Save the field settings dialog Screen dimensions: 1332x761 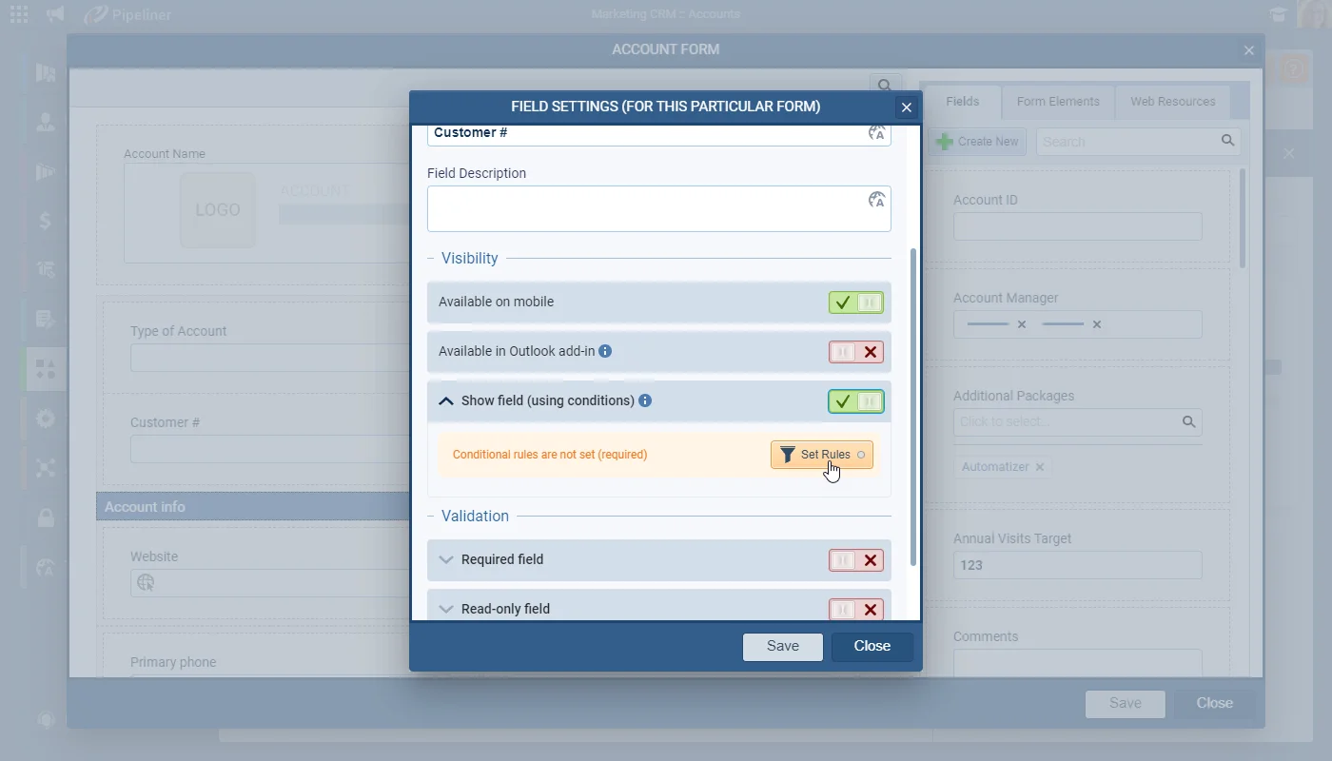pyautogui.click(x=783, y=646)
